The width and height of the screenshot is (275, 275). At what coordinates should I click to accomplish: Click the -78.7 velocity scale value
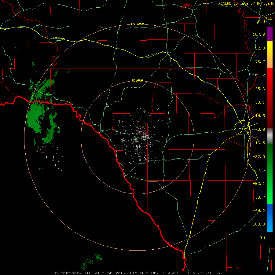click(x=259, y=197)
